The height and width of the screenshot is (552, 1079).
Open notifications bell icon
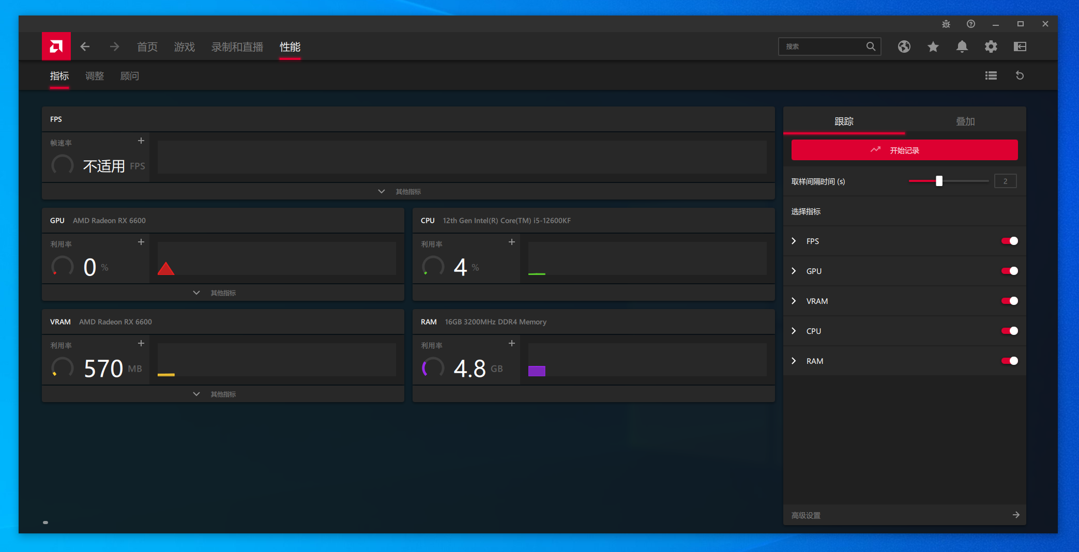coord(962,47)
